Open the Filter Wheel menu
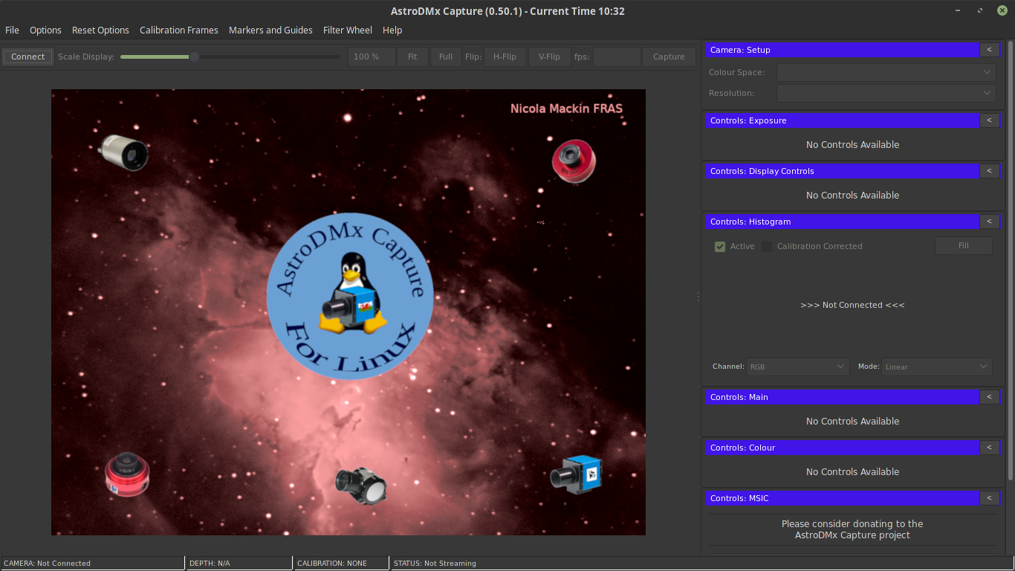This screenshot has height=571, width=1015. tap(348, 30)
